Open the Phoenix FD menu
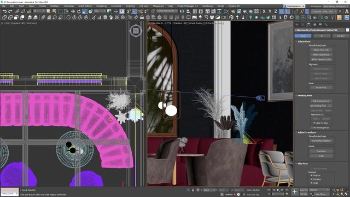Screen dimensions: 350x197 click(x=234, y=6)
